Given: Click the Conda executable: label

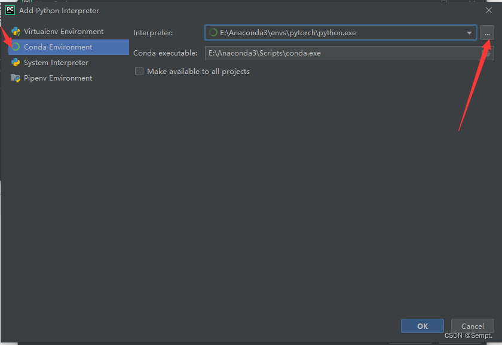Looking at the screenshot, I should [x=165, y=53].
